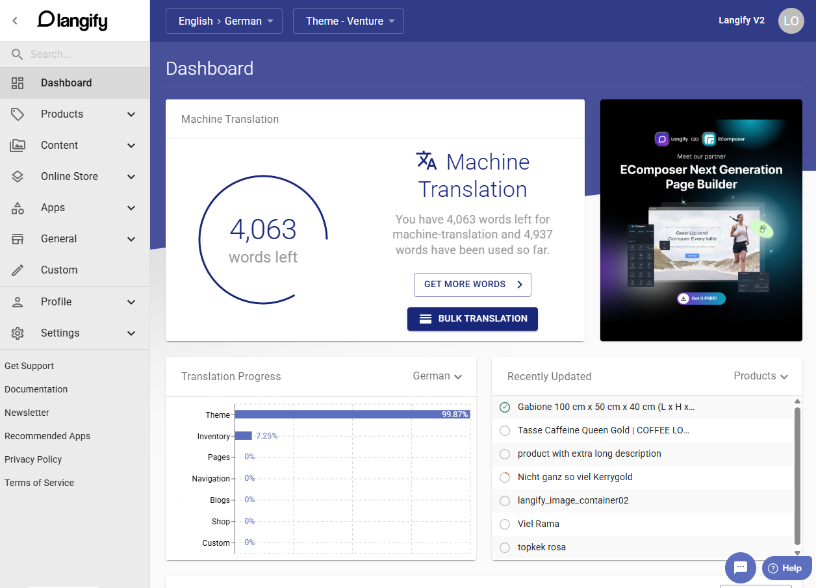Click the Online Store layers icon
Image resolution: width=816 pixels, height=588 pixels.
(x=18, y=177)
